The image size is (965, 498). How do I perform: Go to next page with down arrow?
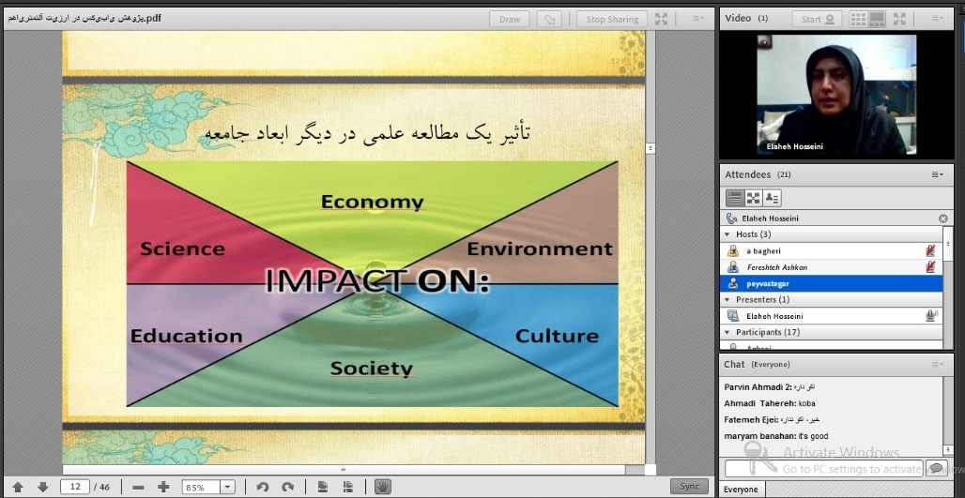[x=42, y=487]
